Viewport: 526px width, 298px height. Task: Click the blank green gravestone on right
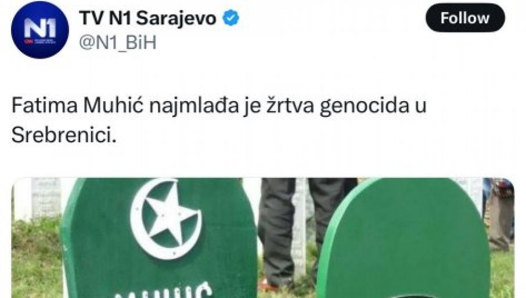403,239
